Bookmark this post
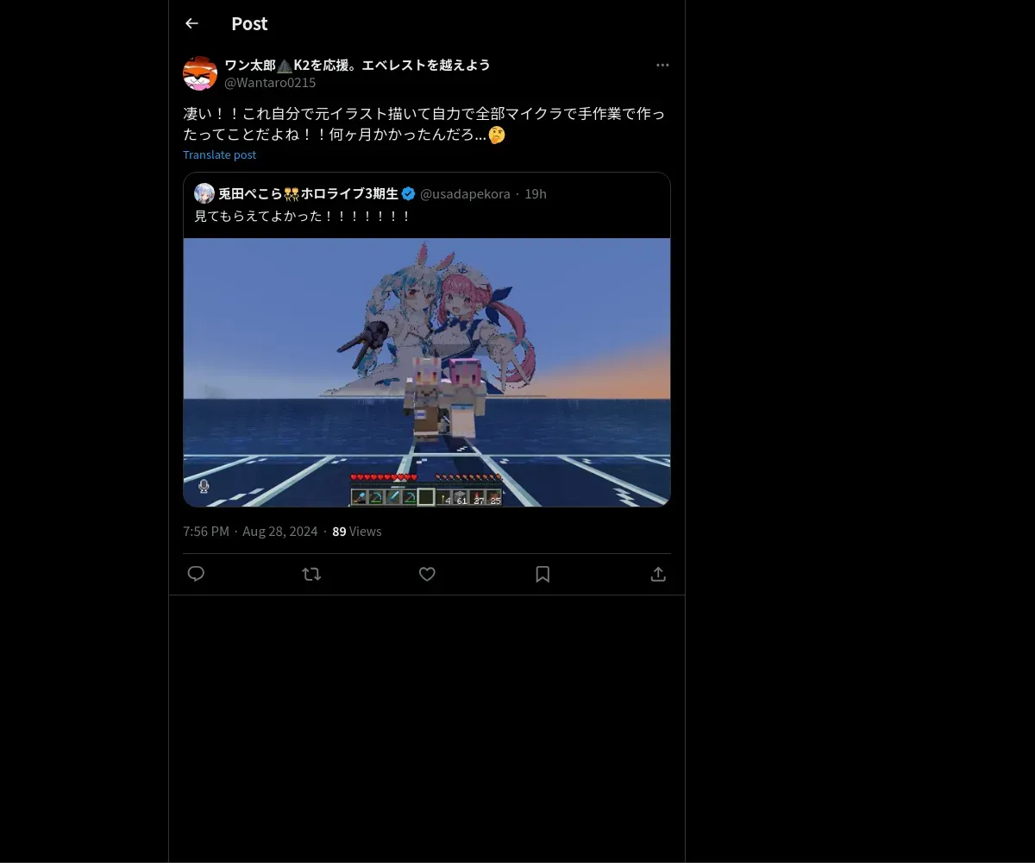The width and height of the screenshot is (1035, 863). click(x=543, y=574)
